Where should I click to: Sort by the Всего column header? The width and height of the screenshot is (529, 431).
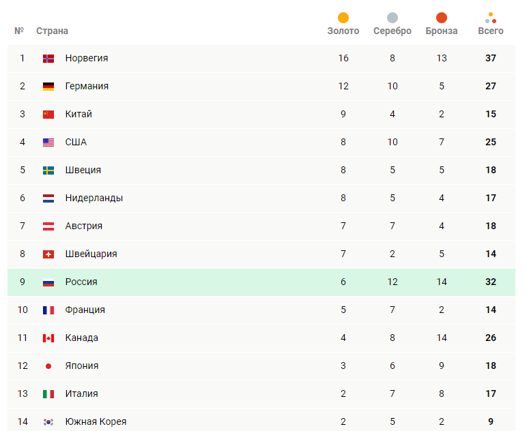(491, 31)
